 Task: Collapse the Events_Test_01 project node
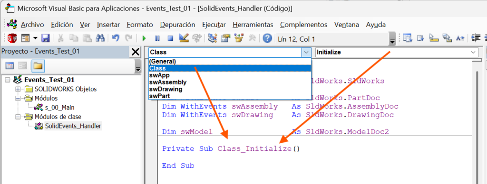pyautogui.click(x=8, y=80)
